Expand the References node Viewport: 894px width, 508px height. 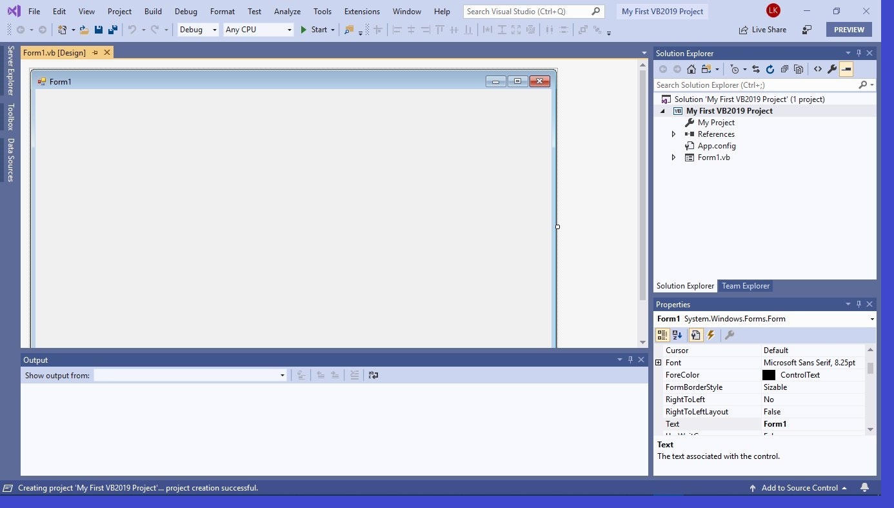tap(674, 134)
